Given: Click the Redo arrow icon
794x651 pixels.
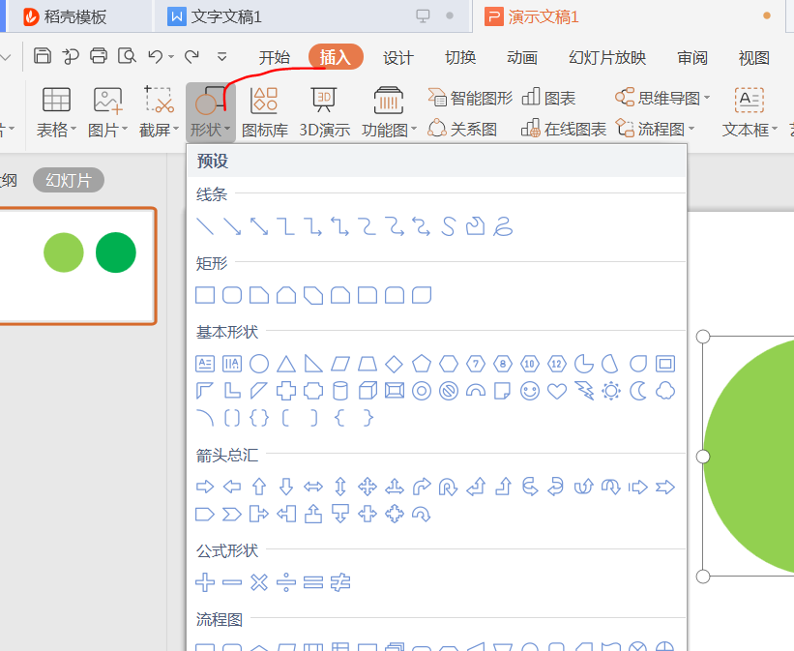Looking at the screenshot, I should pos(191,56).
